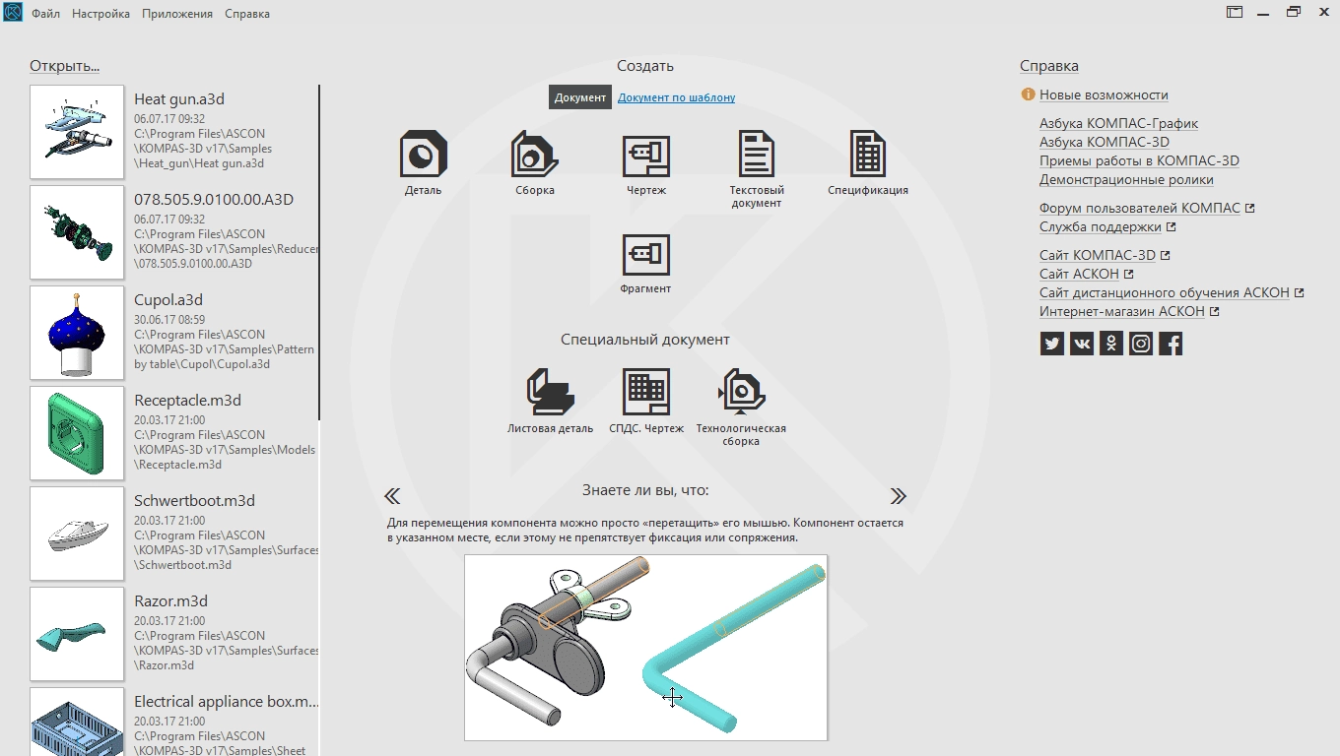Click the orange info icon near Новые возможности
Image resolution: width=1340 pixels, height=756 pixels.
[x=1028, y=94]
